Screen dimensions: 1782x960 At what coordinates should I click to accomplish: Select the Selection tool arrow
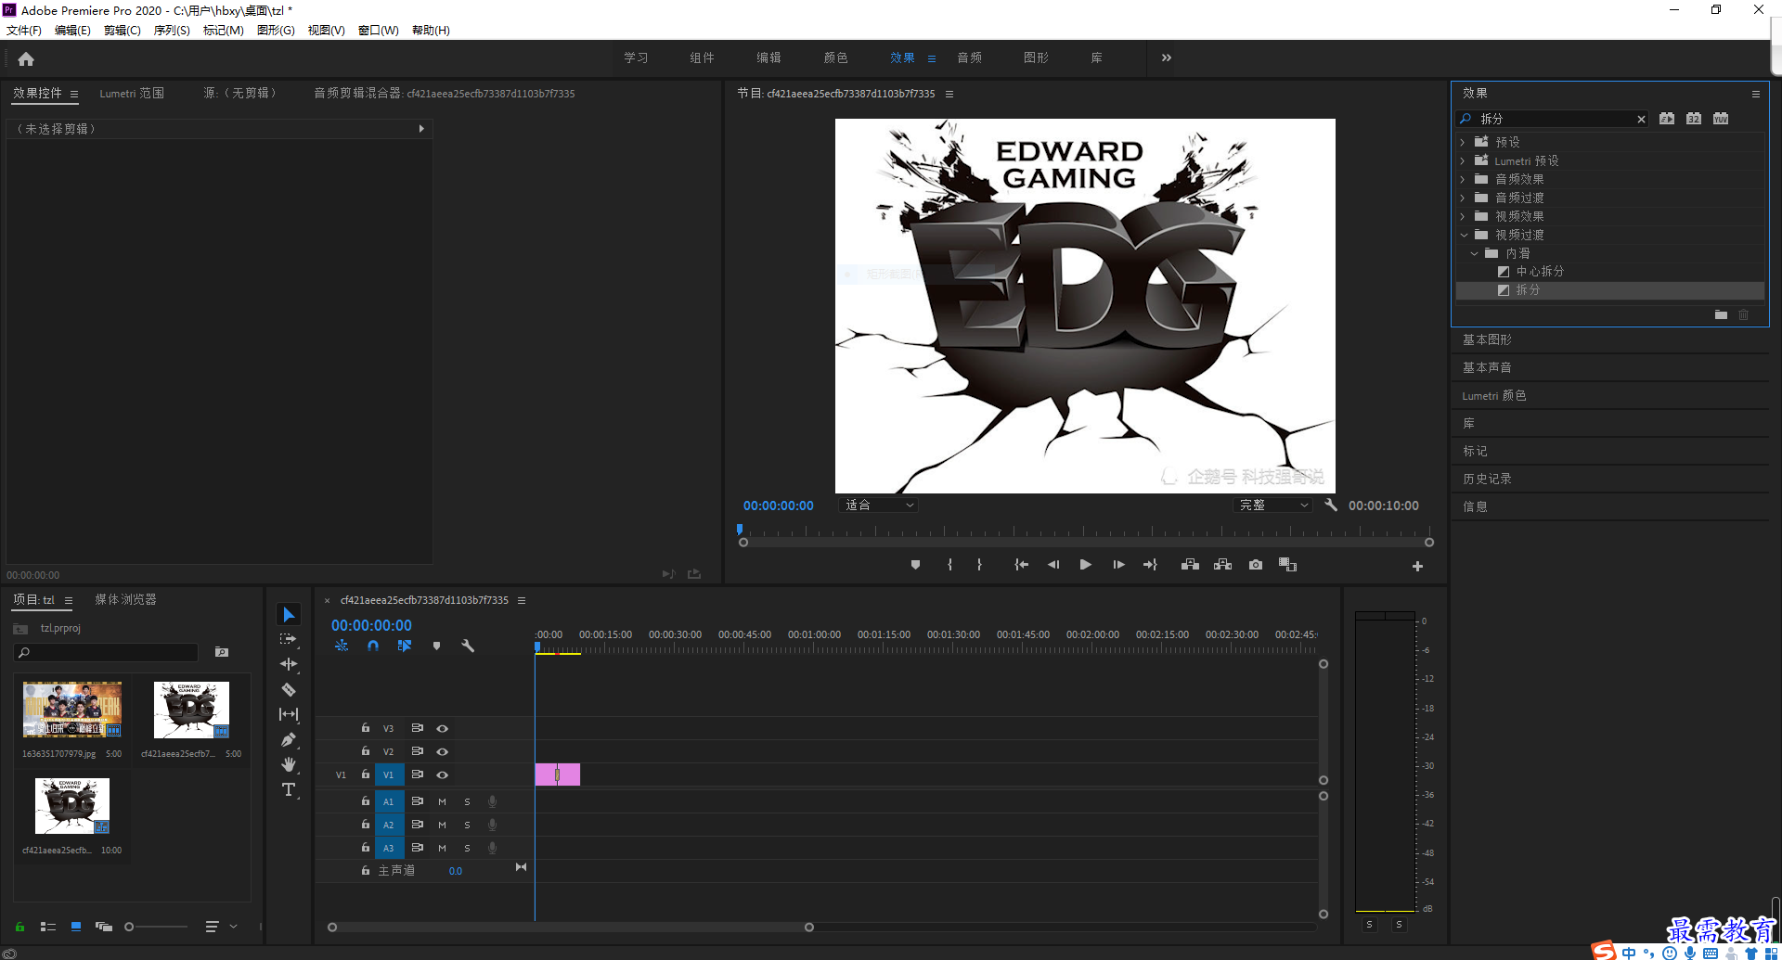(x=289, y=615)
